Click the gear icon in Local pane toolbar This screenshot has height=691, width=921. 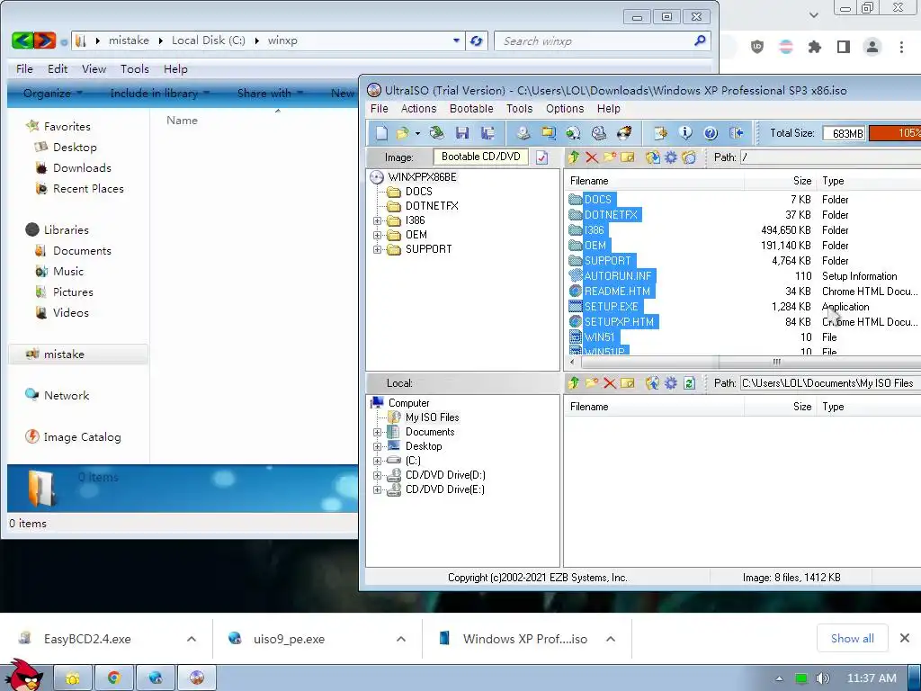(671, 383)
